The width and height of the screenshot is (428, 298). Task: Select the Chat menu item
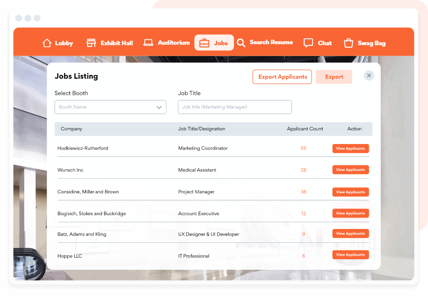point(317,42)
